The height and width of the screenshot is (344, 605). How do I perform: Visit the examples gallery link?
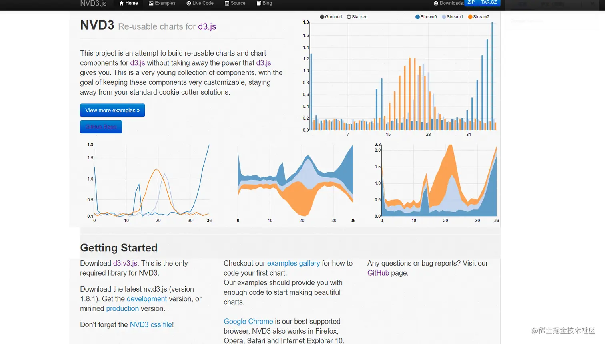pos(293,263)
